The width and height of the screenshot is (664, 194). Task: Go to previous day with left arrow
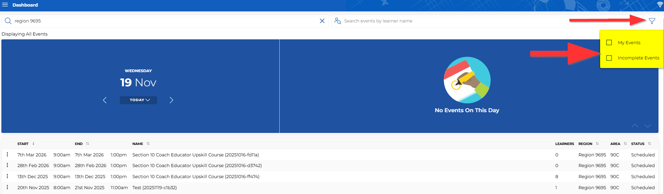point(105,100)
